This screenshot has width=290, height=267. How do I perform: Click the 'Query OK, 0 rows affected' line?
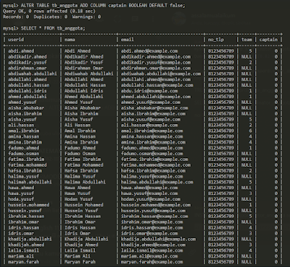tap(49, 11)
